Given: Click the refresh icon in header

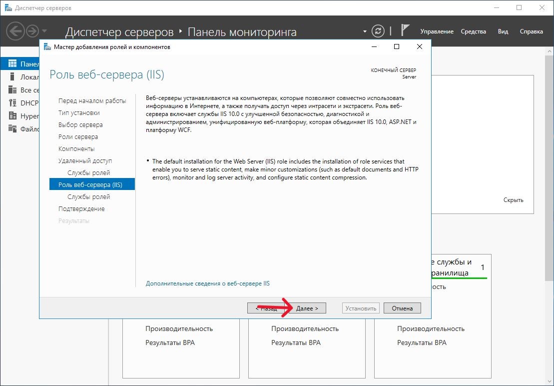Looking at the screenshot, I should tap(379, 31).
